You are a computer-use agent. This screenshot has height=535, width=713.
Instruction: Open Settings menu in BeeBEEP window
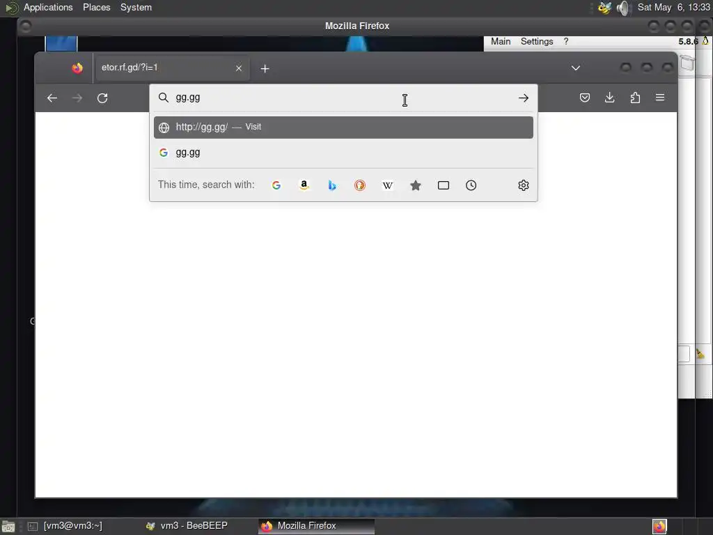point(537,41)
